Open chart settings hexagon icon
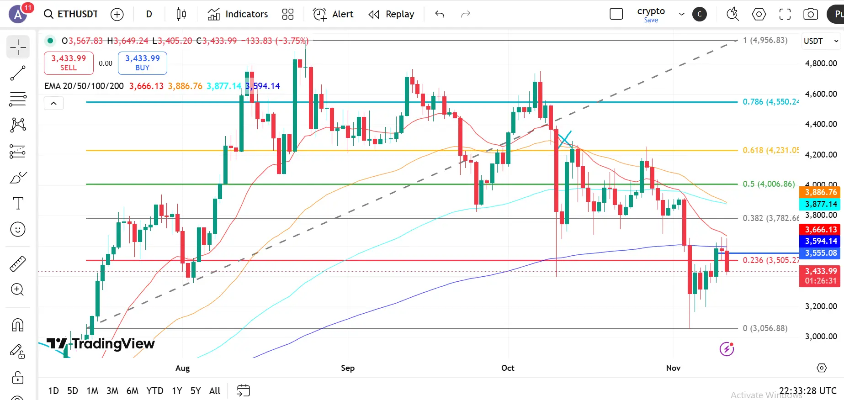 point(759,15)
